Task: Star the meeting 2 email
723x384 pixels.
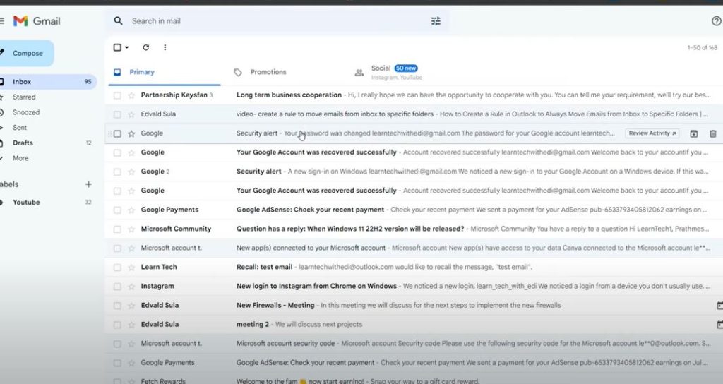Action: pyautogui.click(x=131, y=325)
